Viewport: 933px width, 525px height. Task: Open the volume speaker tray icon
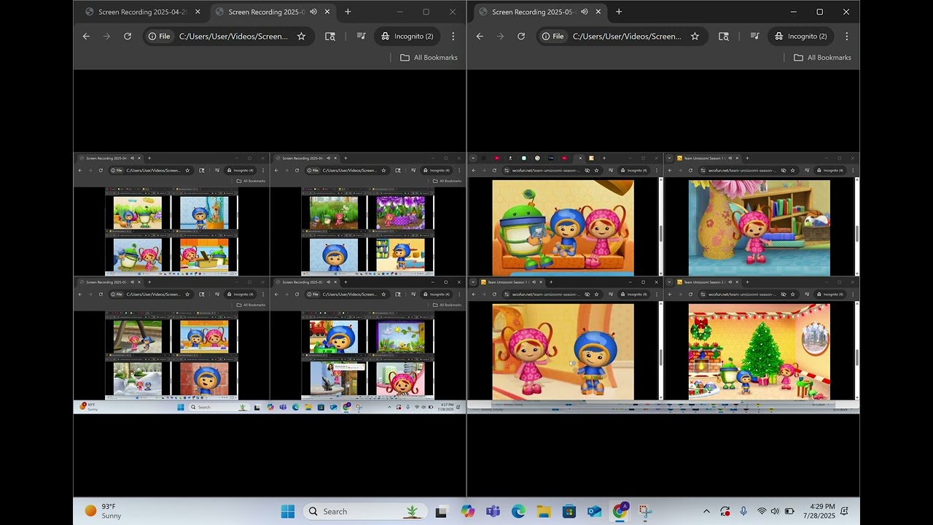click(775, 511)
